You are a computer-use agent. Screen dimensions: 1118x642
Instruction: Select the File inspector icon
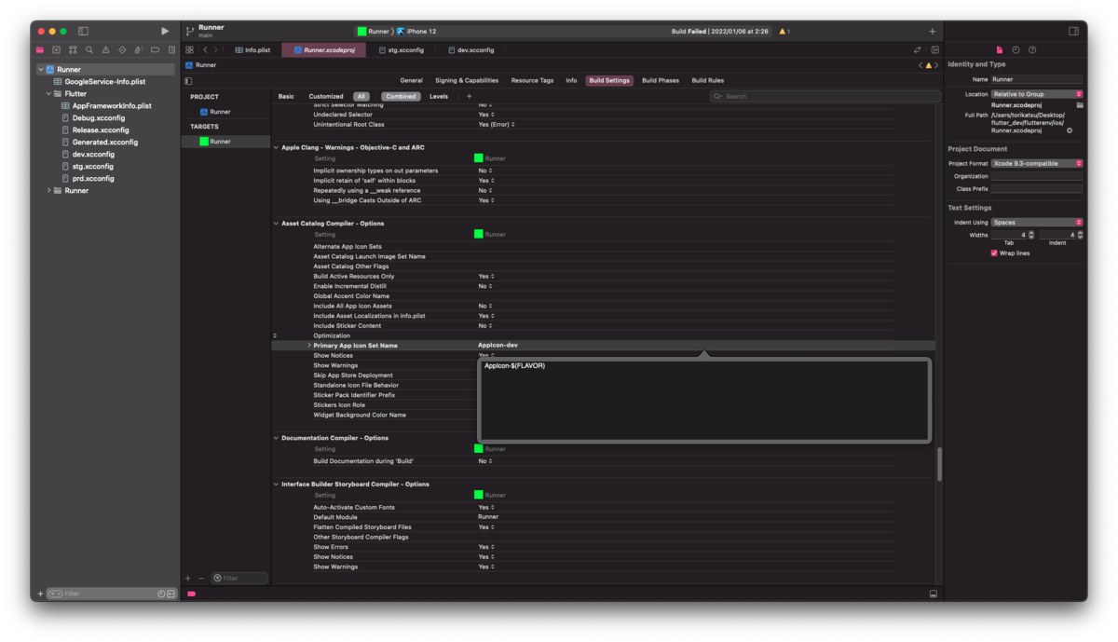click(x=1000, y=49)
